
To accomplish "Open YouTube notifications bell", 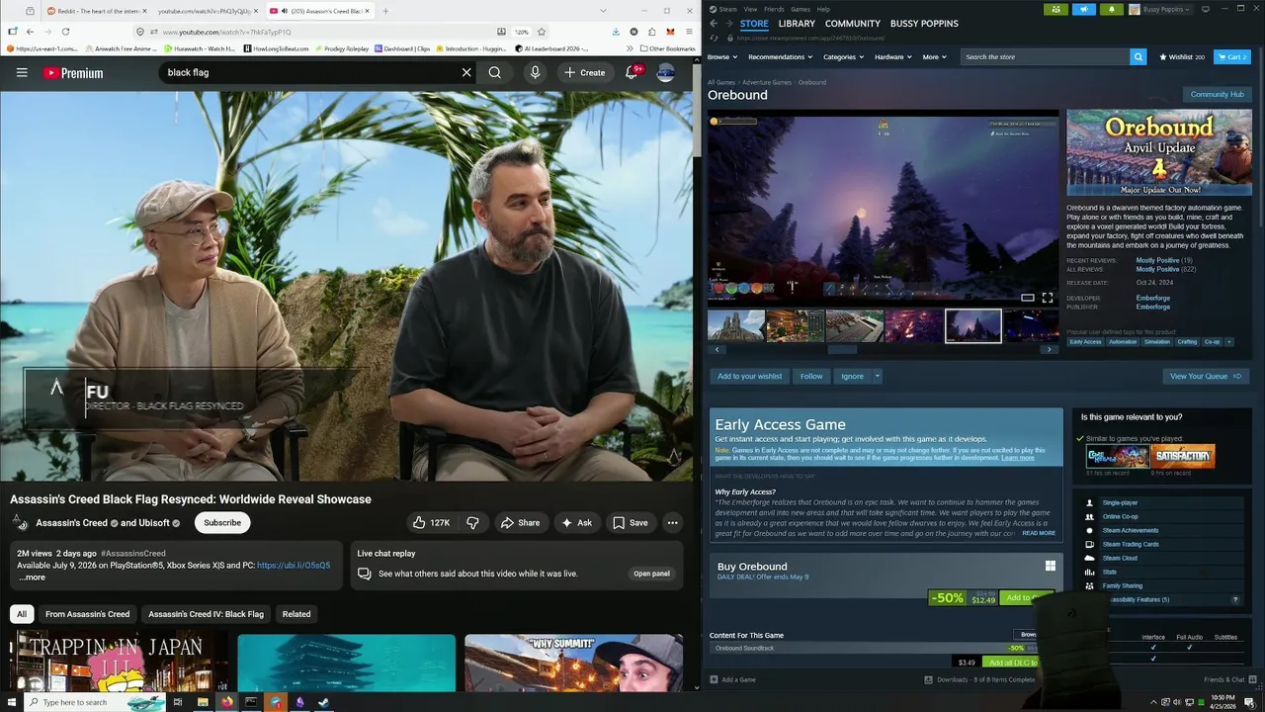I will pos(632,72).
